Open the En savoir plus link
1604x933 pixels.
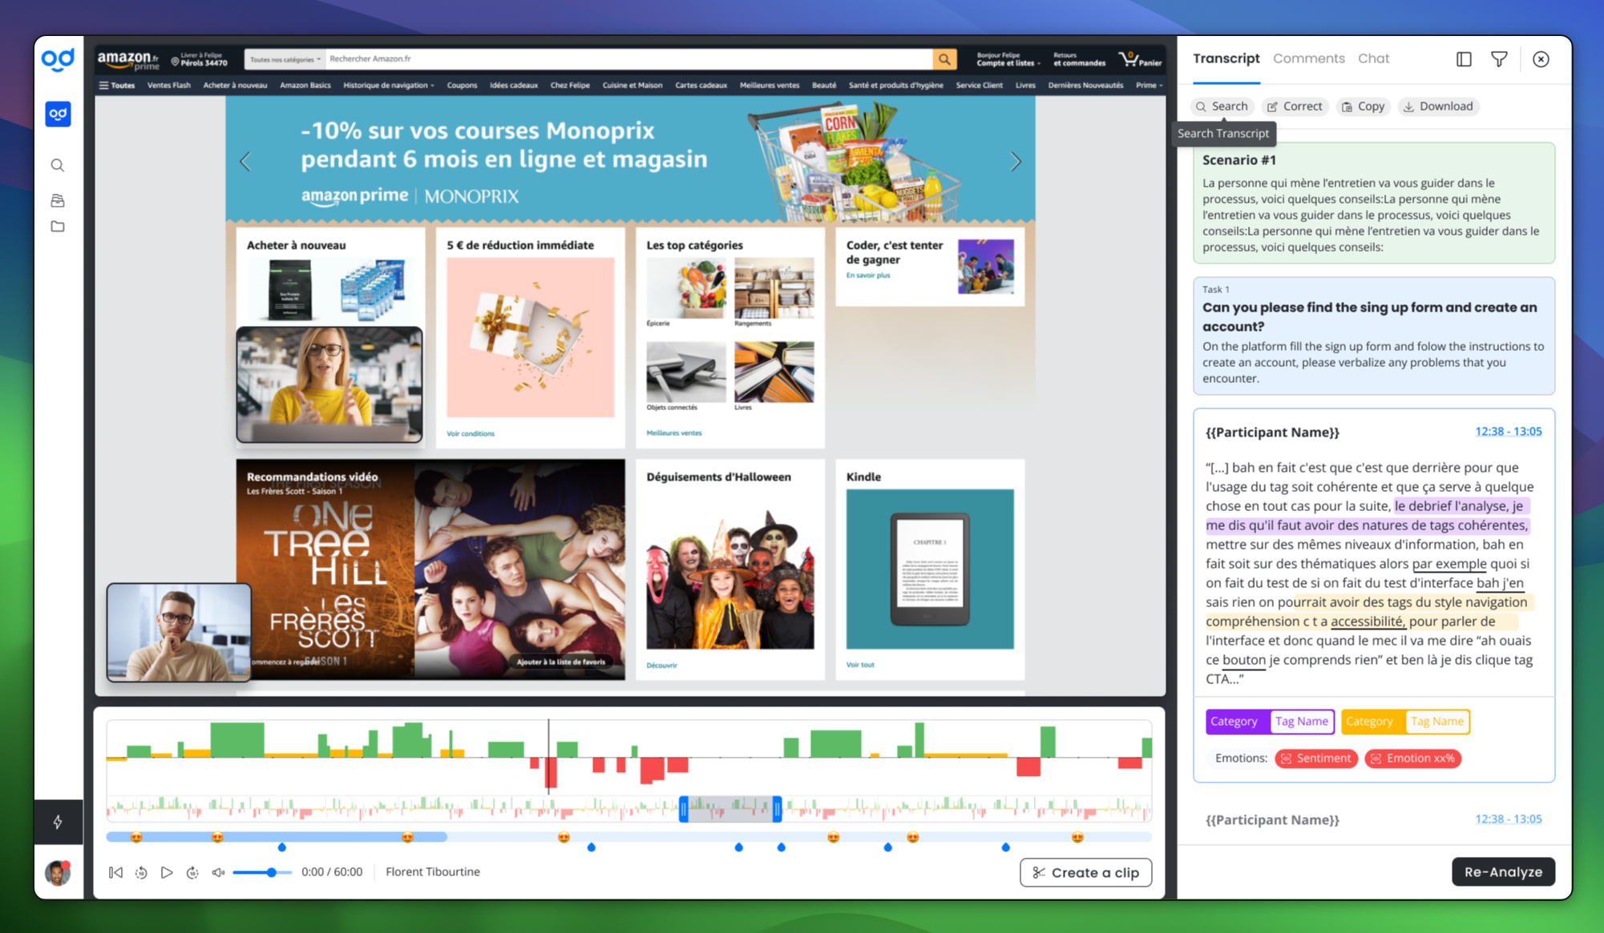click(868, 275)
